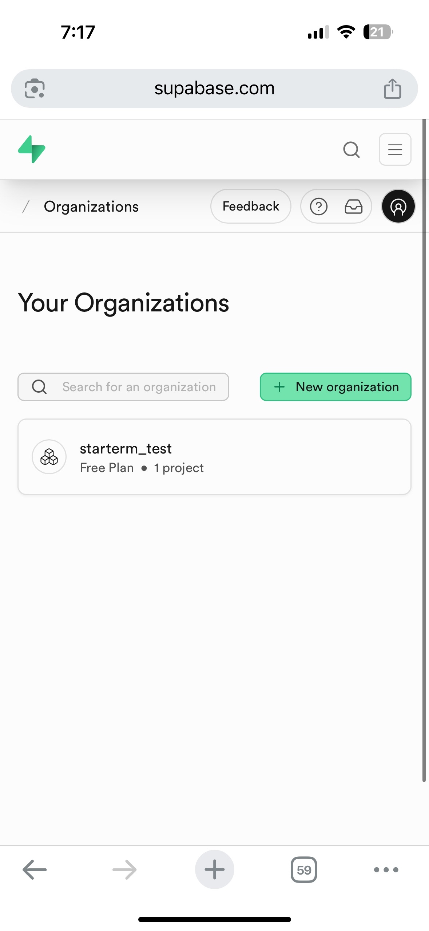This screenshot has height=931, width=429.
Task: Click the starterm_test cubes organization icon
Action: pyautogui.click(x=49, y=457)
